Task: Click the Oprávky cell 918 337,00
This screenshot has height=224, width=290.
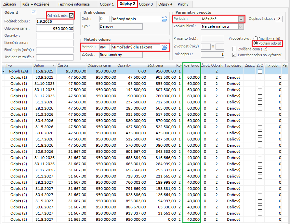Action: 131,214
